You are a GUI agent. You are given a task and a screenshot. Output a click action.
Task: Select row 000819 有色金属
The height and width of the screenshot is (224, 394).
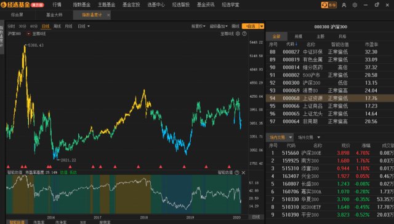coord(330,60)
